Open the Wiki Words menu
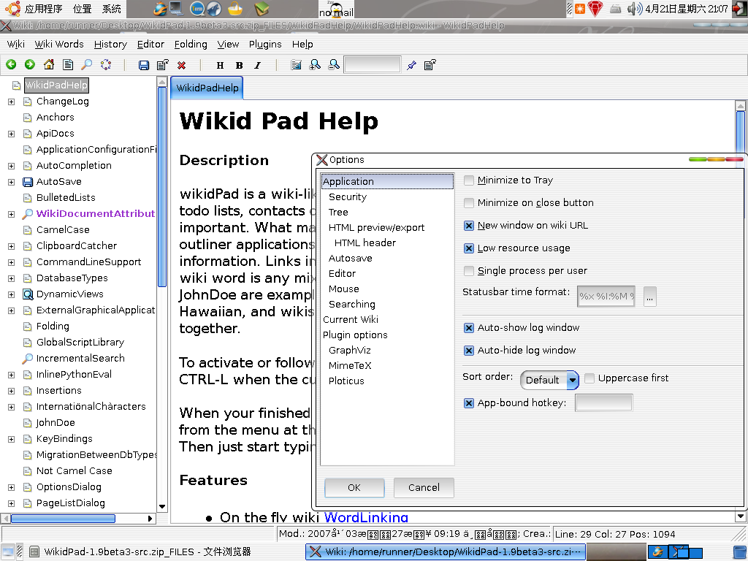The width and height of the screenshot is (748, 561). [x=59, y=45]
